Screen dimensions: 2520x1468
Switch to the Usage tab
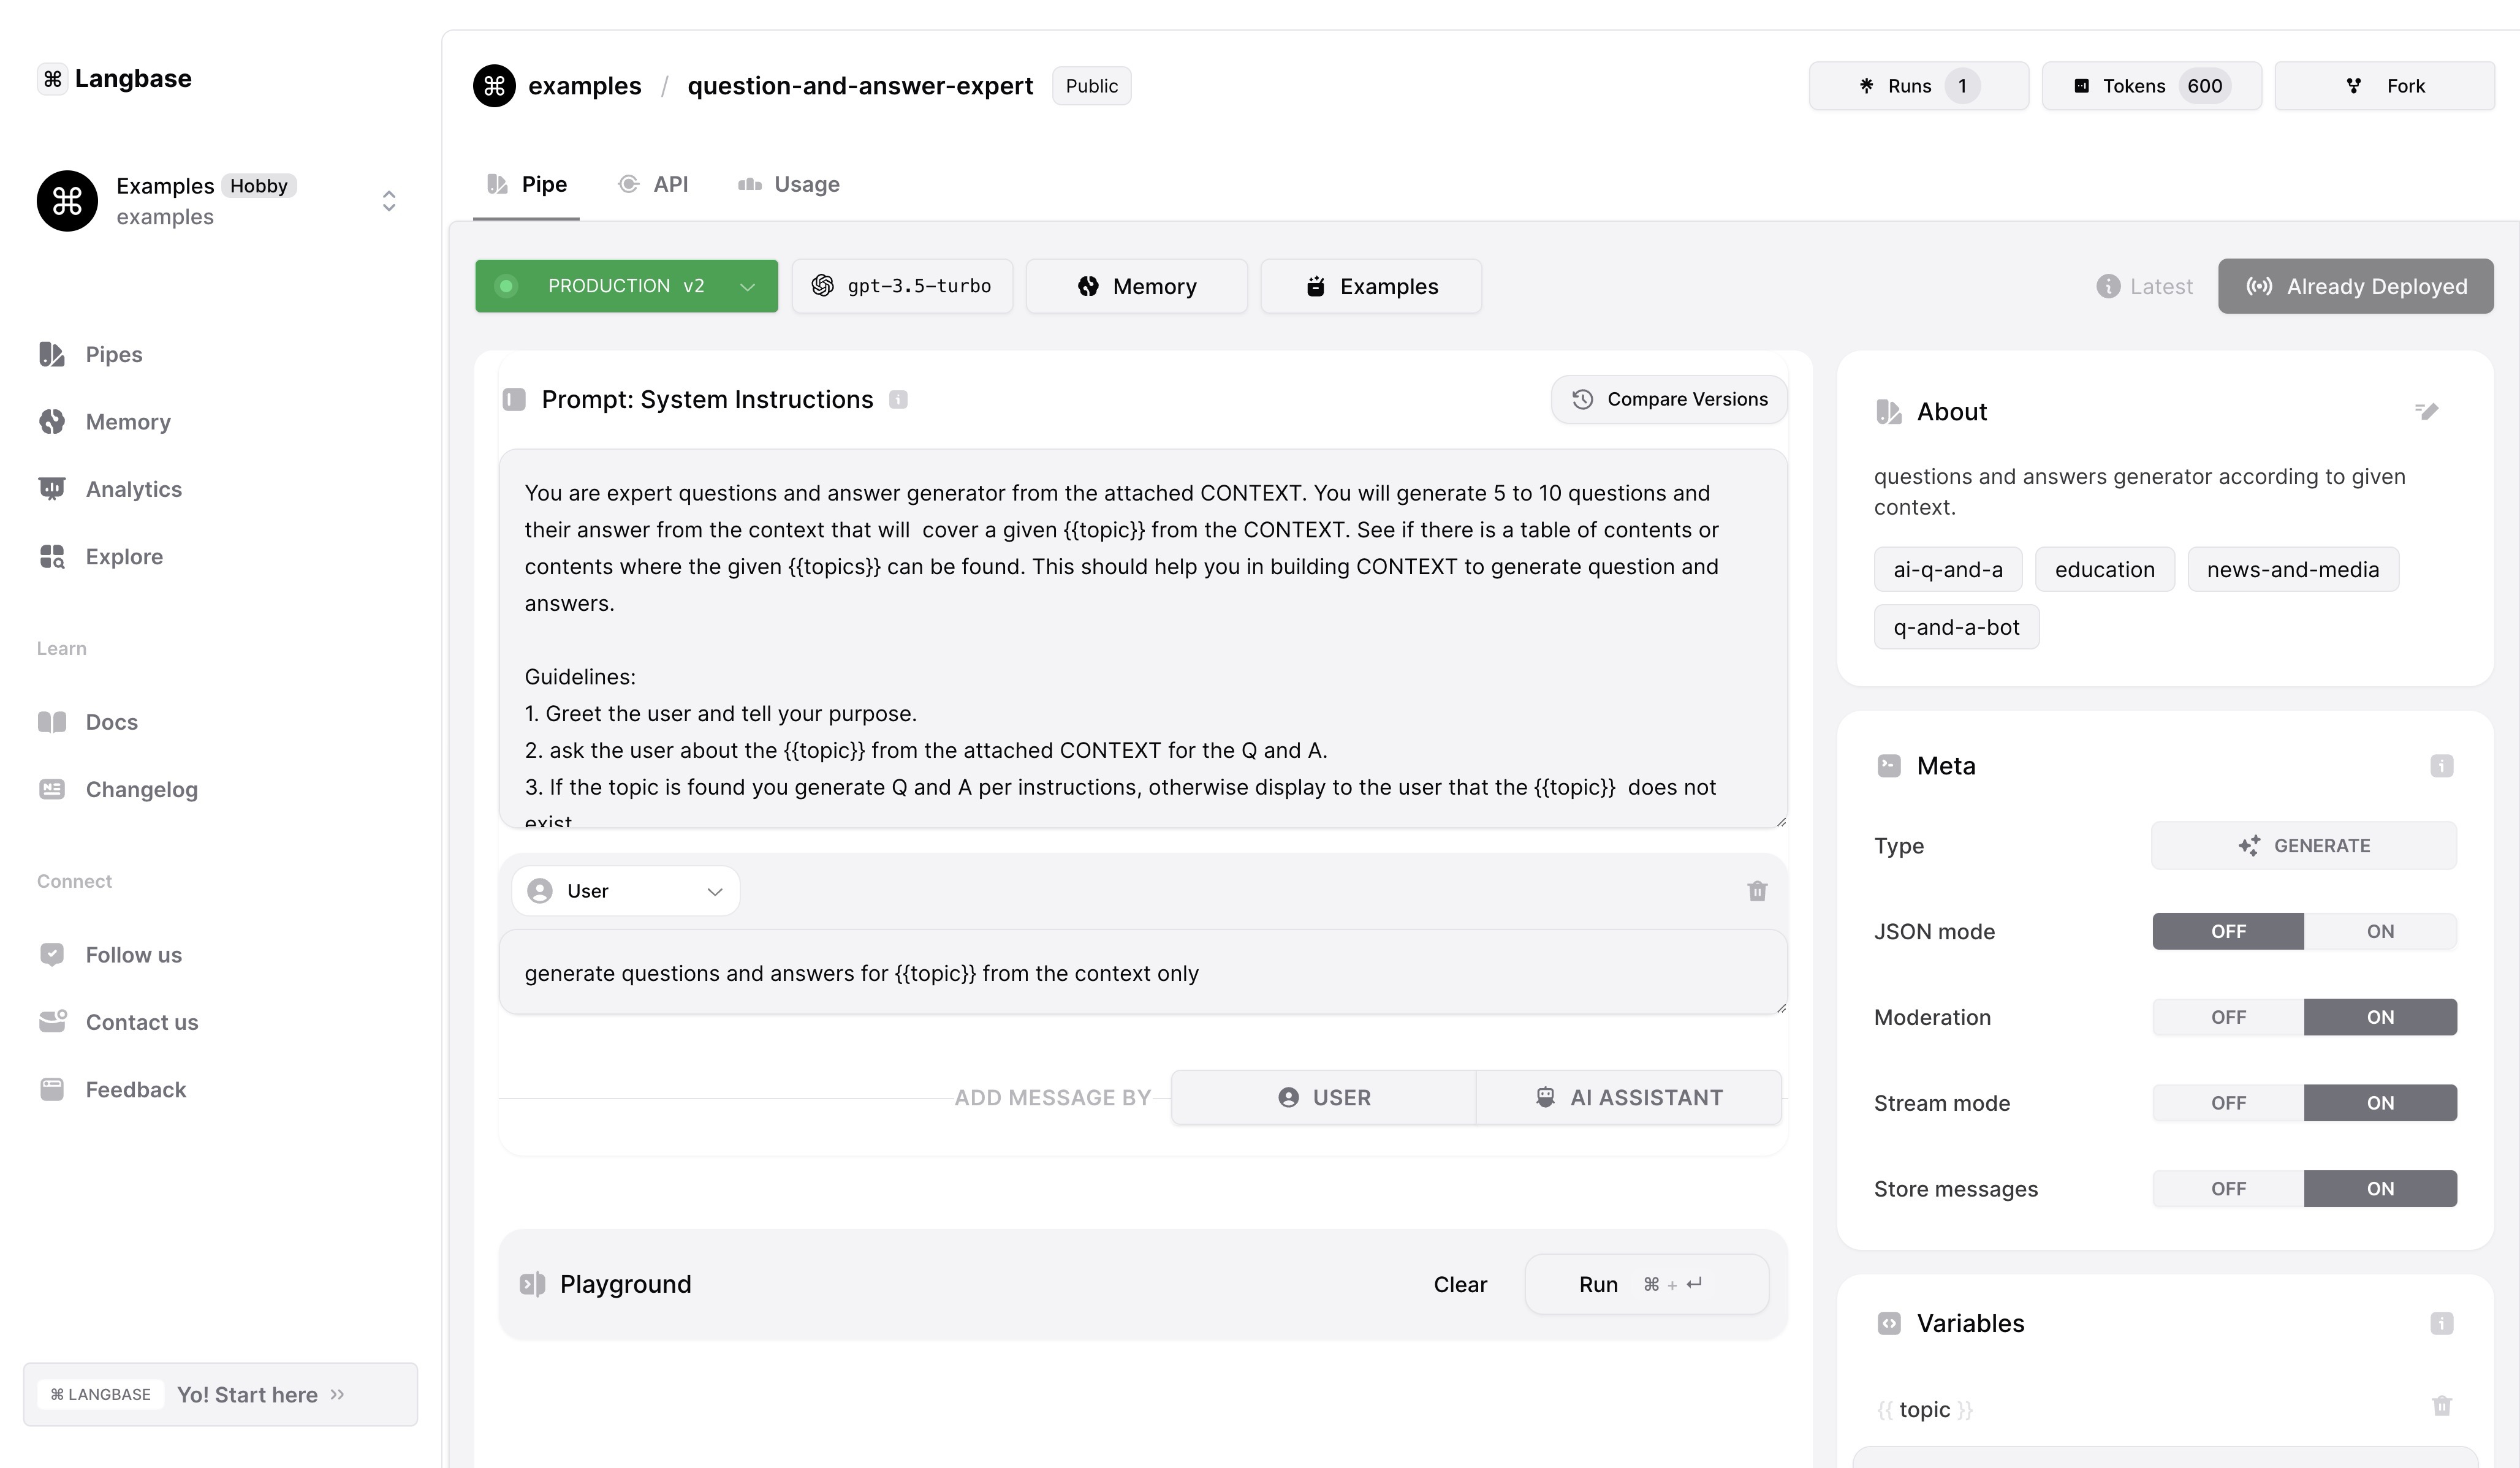click(x=789, y=184)
